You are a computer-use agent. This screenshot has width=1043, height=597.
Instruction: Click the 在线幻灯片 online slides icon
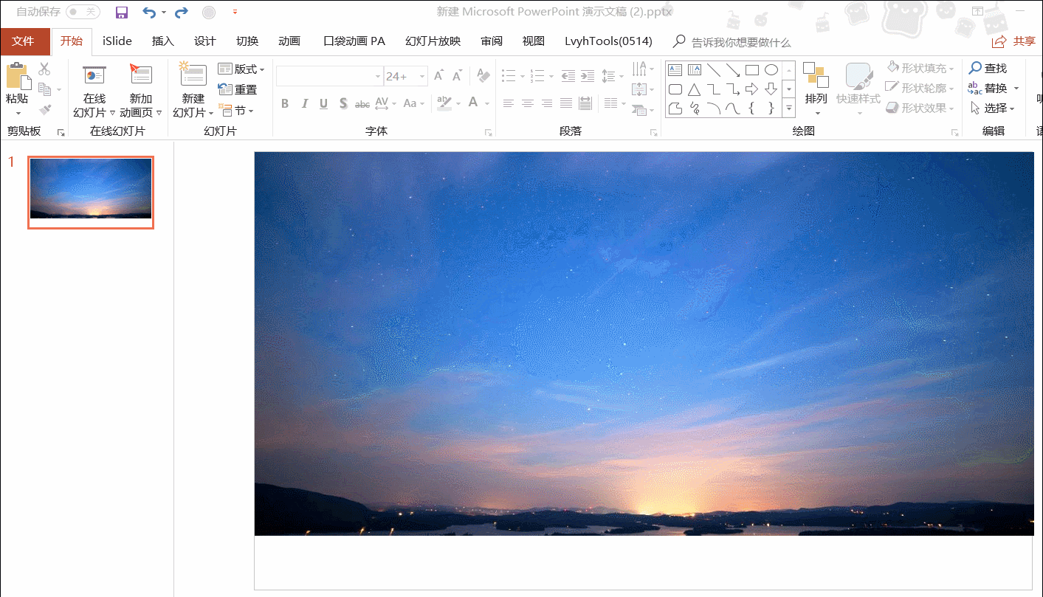point(94,77)
